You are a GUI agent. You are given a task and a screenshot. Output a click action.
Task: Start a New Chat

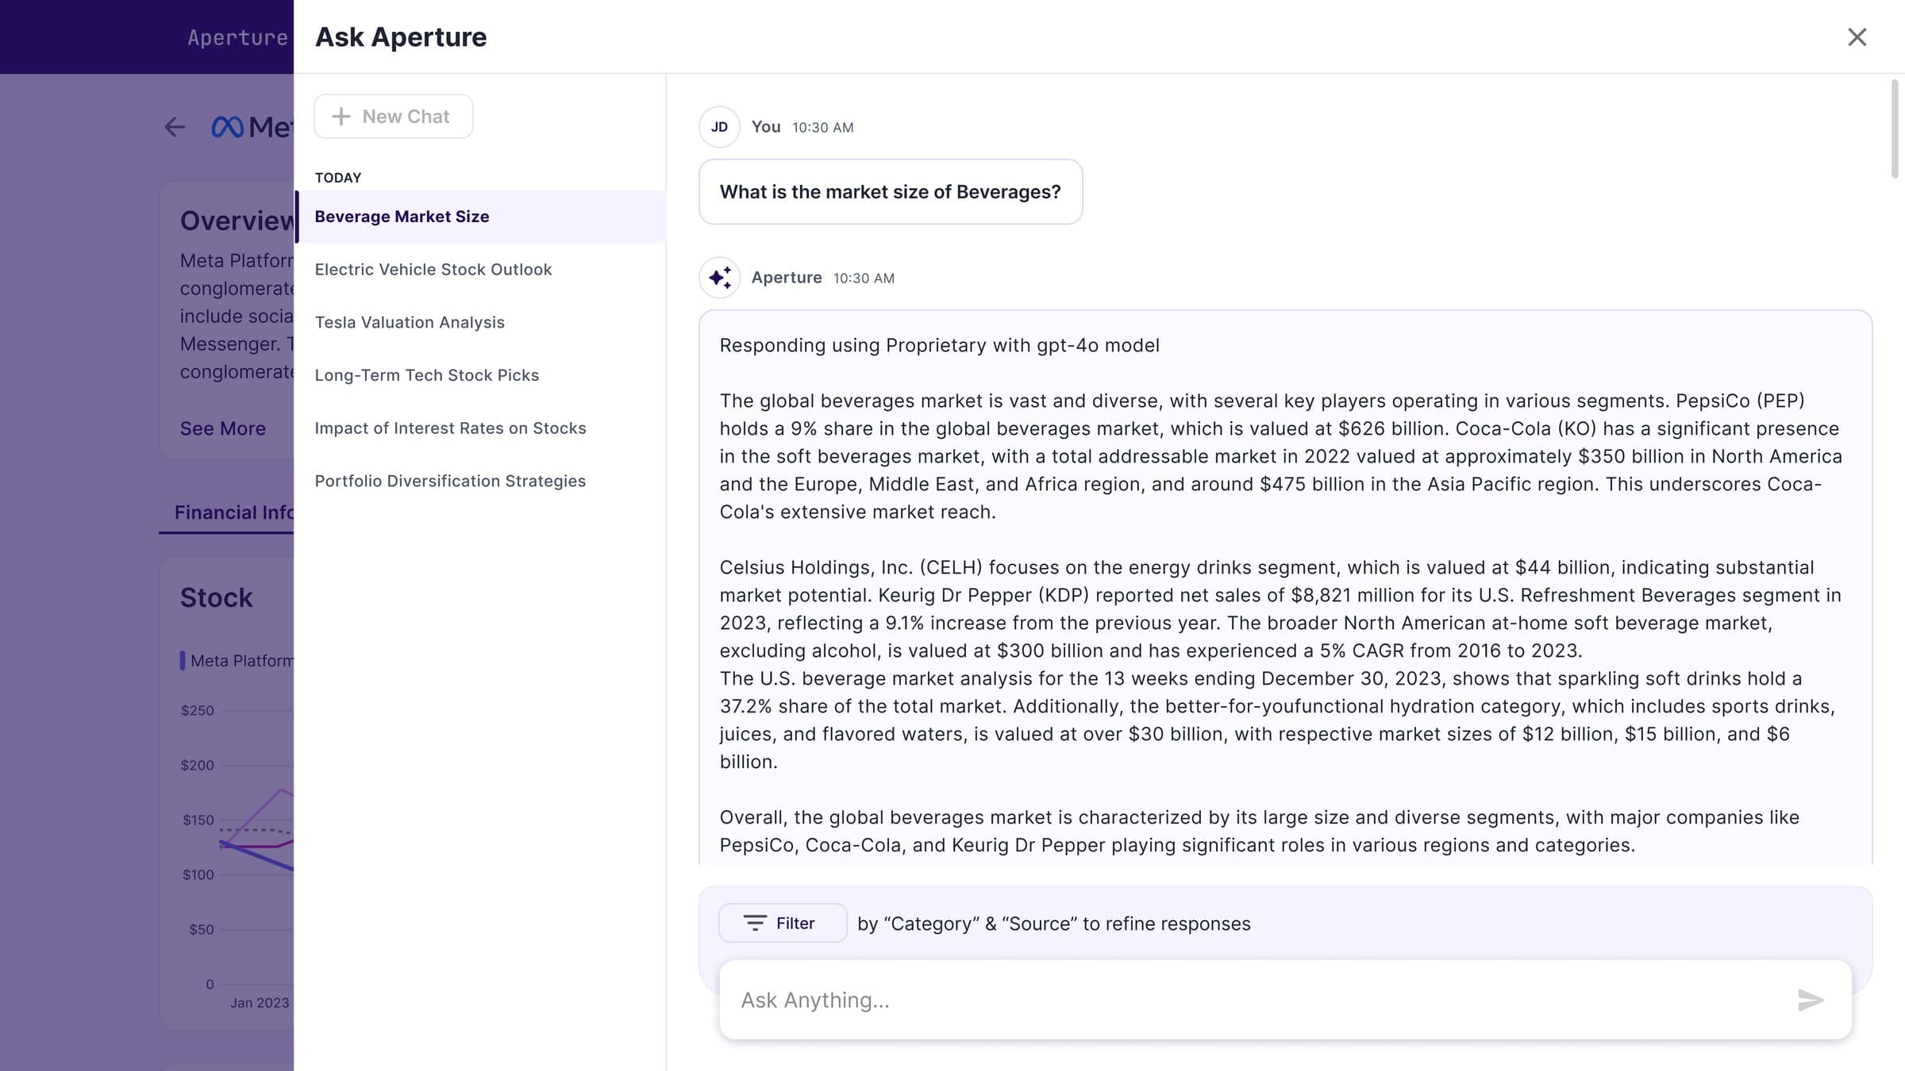393,117
